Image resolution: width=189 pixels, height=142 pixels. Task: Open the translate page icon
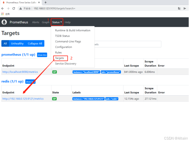coord(179,9)
